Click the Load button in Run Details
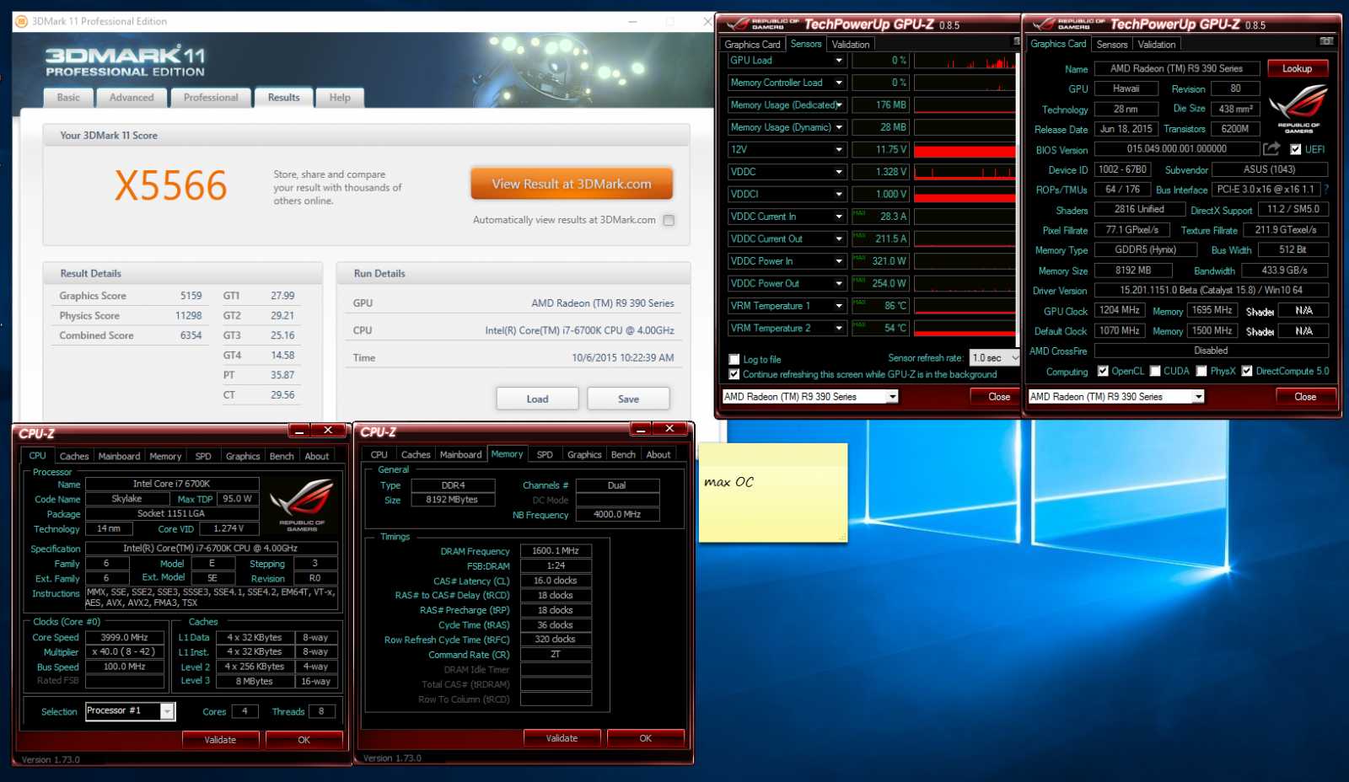1349x782 pixels. (537, 399)
